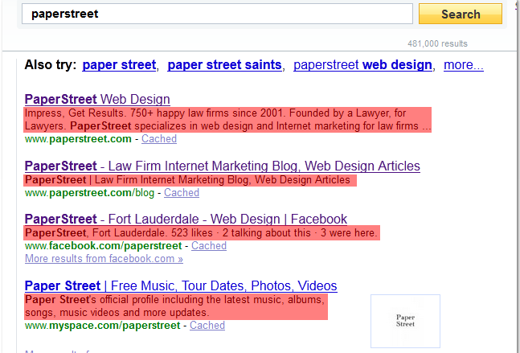This screenshot has height=353, width=520.
Task: Click the highlighted blog snippet under PaperStreet blog
Action: click(x=190, y=180)
